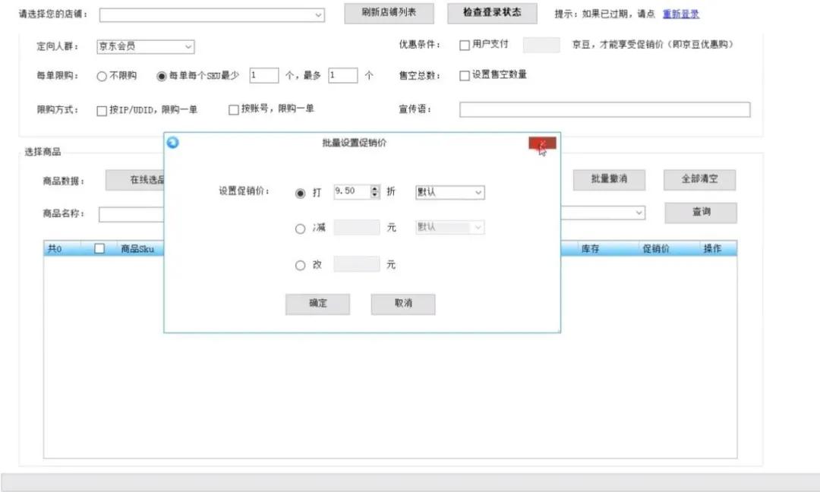Image resolution: width=820 pixels, height=492 pixels.
Task: Click the 促销价 column header
Action: click(656, 249)
